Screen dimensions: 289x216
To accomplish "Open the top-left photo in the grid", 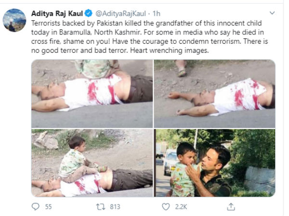I will coord(92,93).
